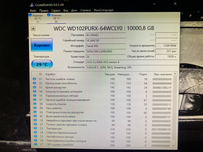Click the serial number field VCJAN7EP

click(x=106, y=41)
